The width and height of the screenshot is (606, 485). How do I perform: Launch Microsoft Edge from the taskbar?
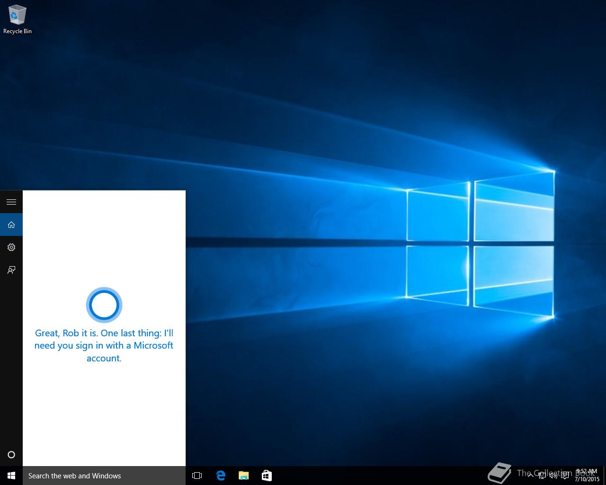point(221,476)
